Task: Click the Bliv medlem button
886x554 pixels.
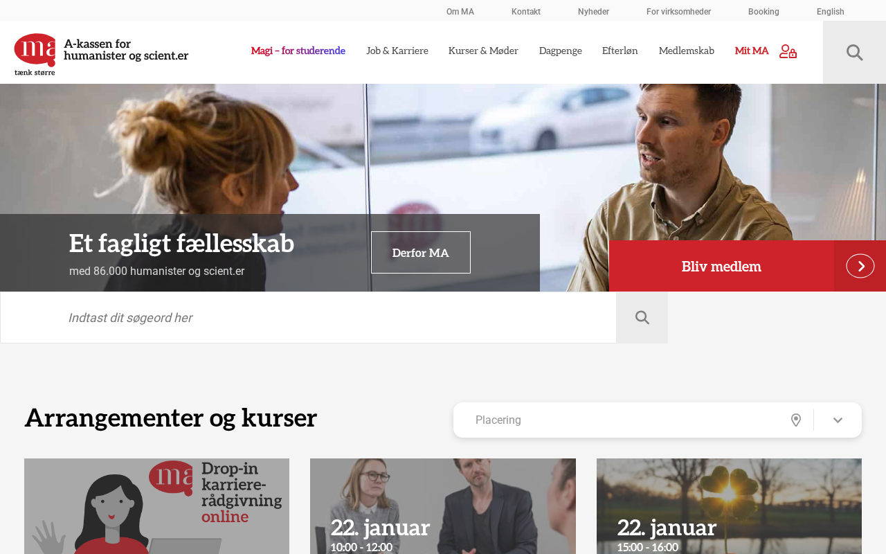Action: 721,266
